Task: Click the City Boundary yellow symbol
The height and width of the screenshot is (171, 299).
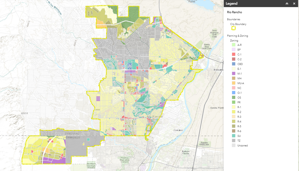Action: coord(233,28)
